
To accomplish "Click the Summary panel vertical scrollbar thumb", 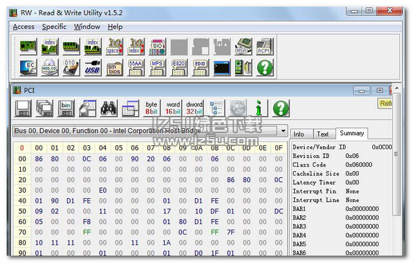I will tap(396, 155).
